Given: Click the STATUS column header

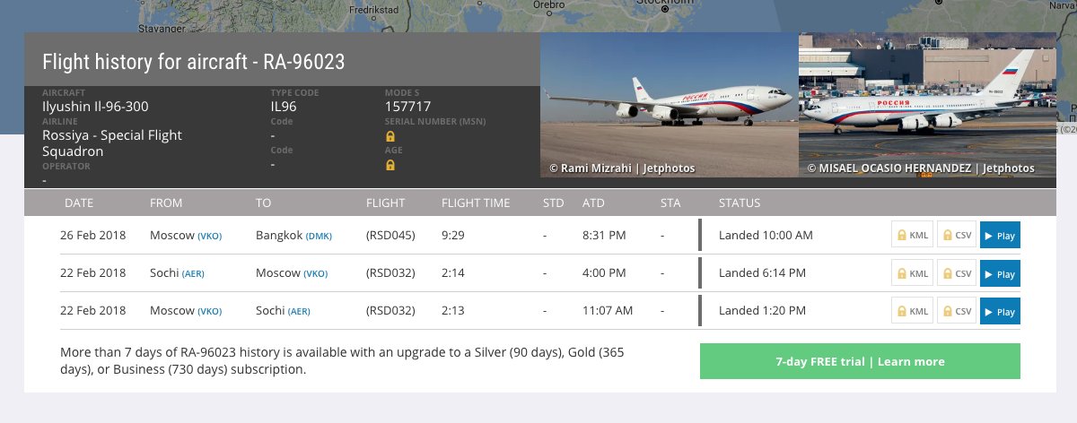Looking at the screenshot, I should click(x=740, y=203).
